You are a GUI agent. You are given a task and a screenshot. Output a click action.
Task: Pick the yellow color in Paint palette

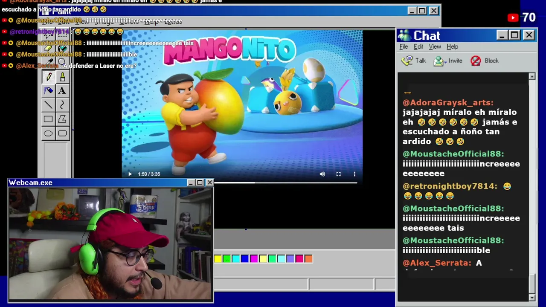[218, 258]
